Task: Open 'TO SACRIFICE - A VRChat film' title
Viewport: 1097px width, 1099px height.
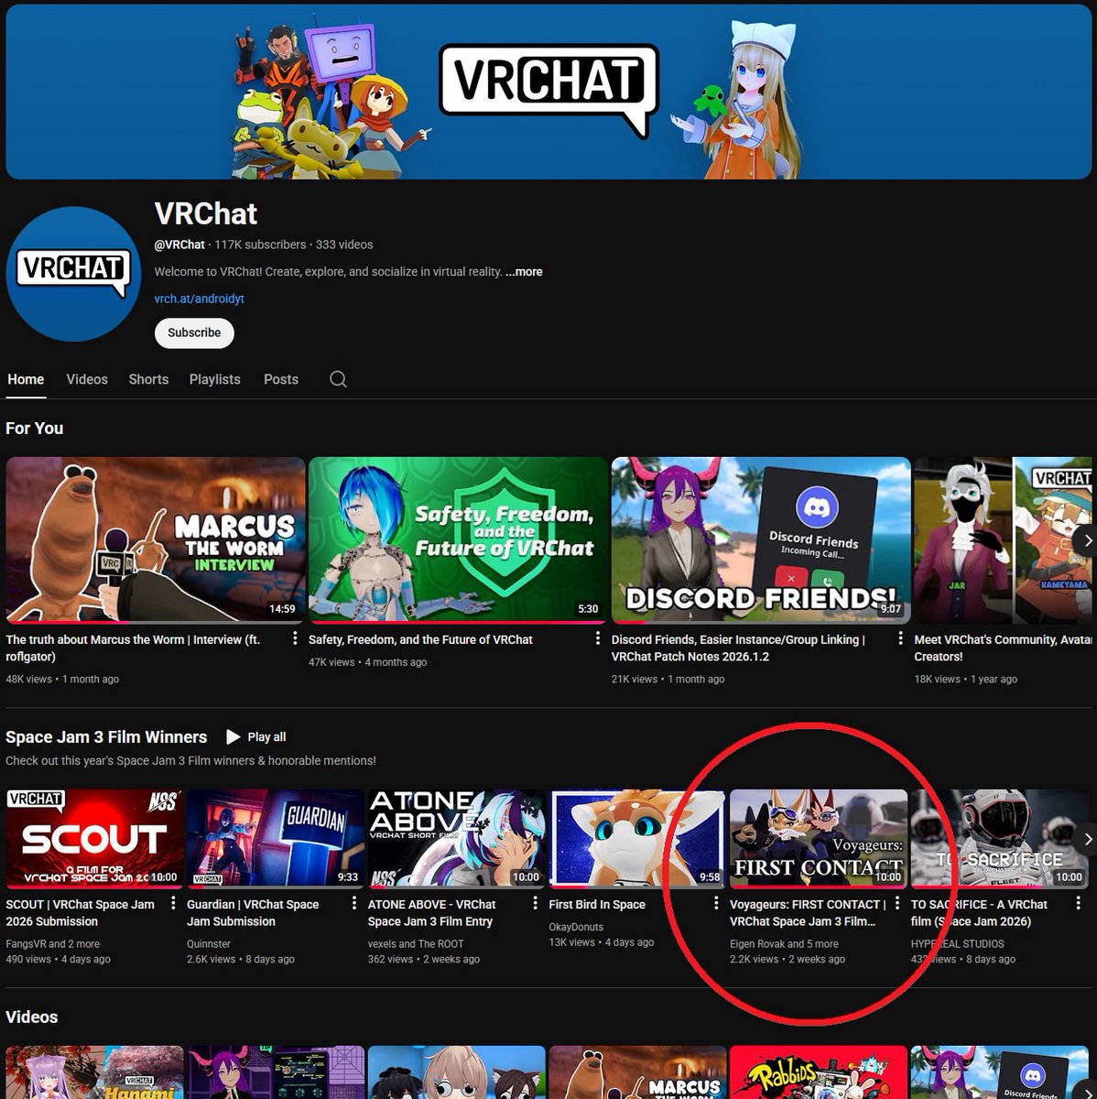Action: [979, 912]
